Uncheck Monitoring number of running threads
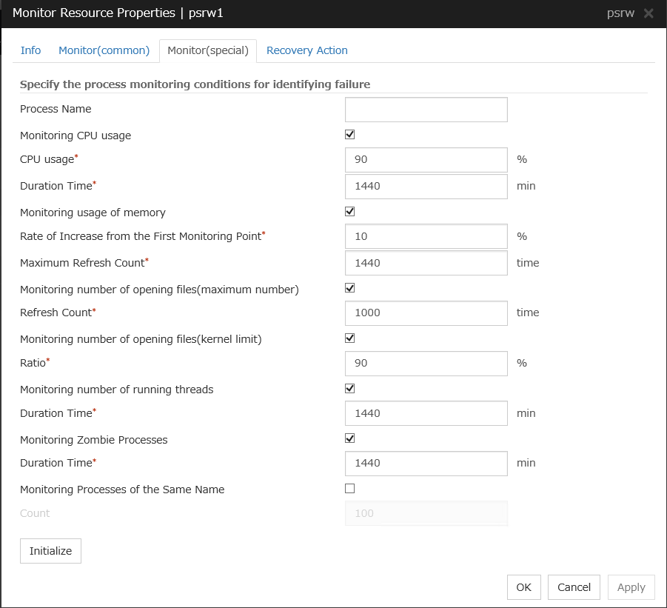 350,388
